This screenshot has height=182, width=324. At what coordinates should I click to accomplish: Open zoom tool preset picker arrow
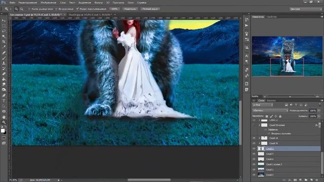[11, 9]
